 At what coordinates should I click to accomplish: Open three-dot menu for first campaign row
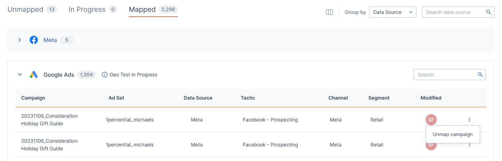(x=469, y=120)
